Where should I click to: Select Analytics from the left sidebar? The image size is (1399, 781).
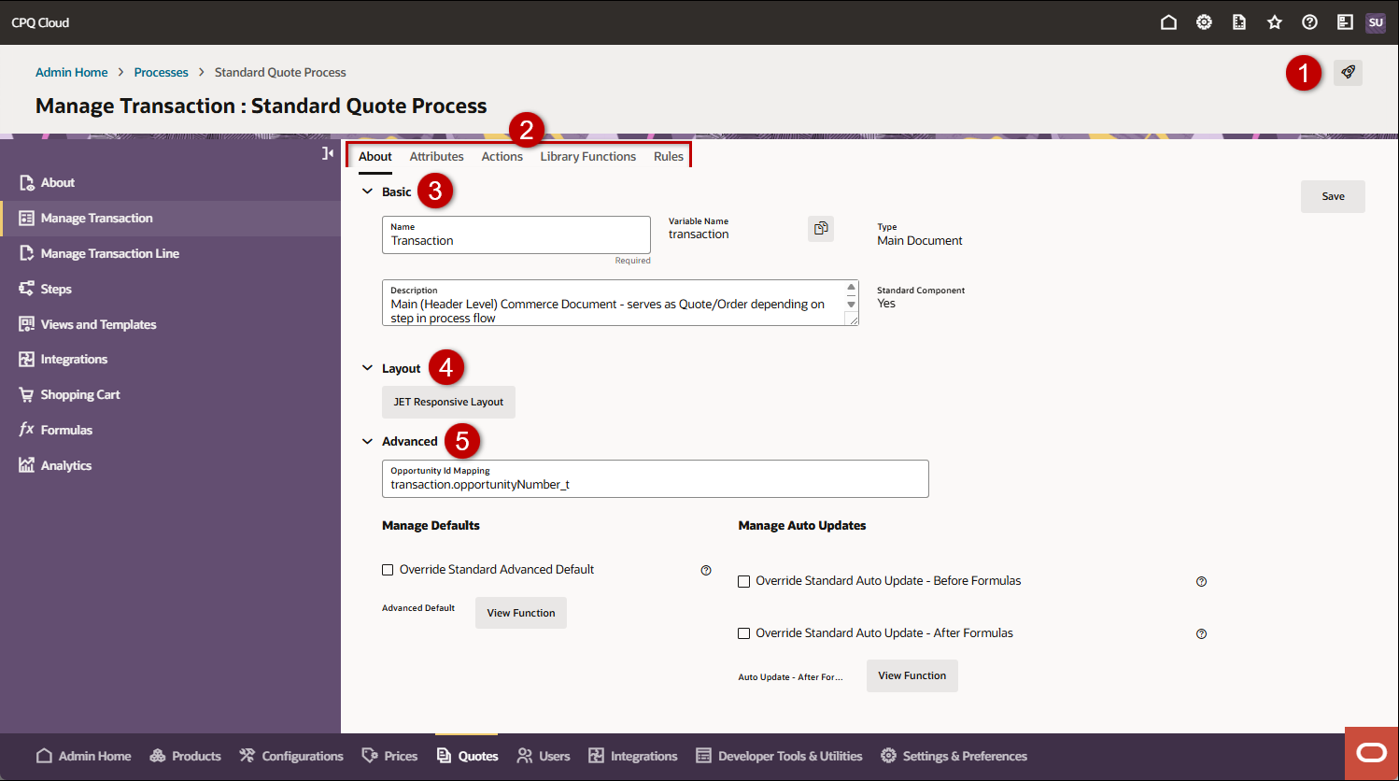(x=65, y=465)
